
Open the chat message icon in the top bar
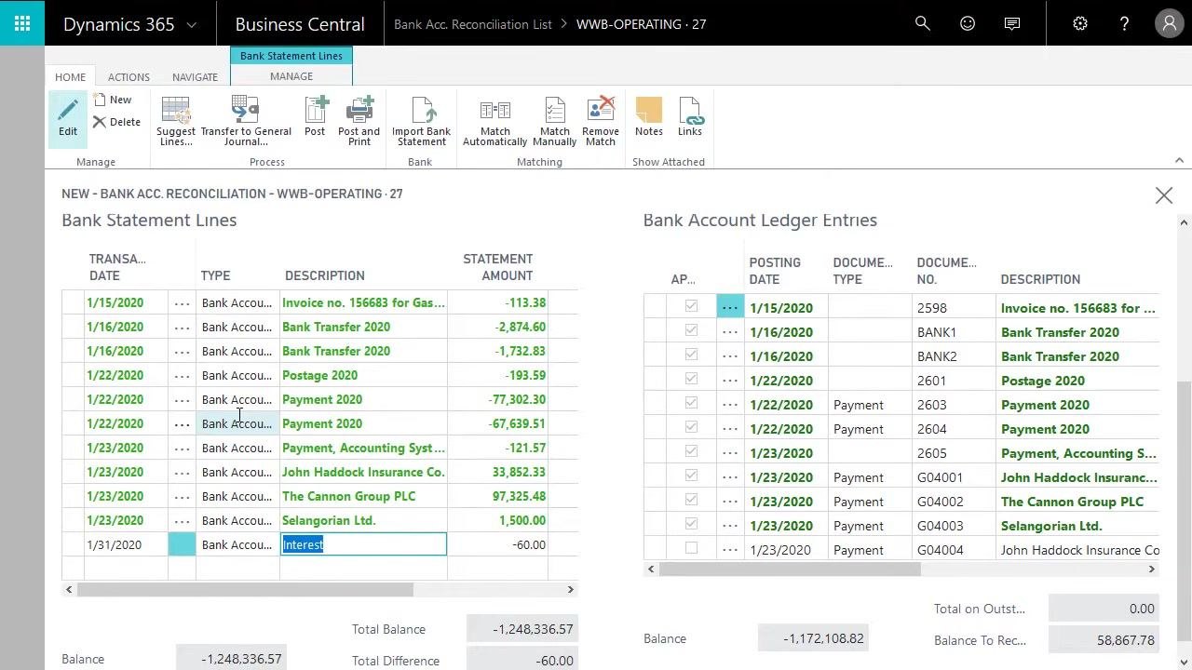(x=1012, y=23)
